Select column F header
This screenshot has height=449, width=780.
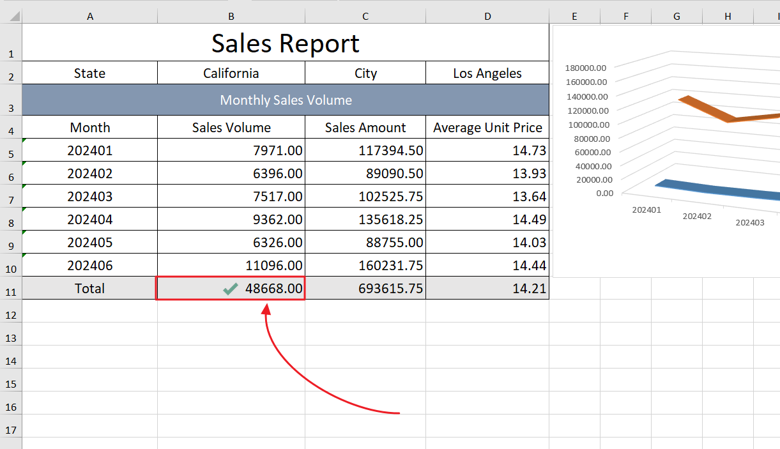pos(625,17)
